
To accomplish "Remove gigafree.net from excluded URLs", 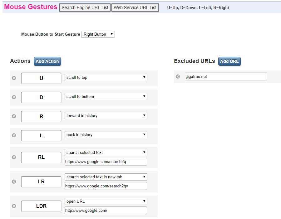I will 178,76.
